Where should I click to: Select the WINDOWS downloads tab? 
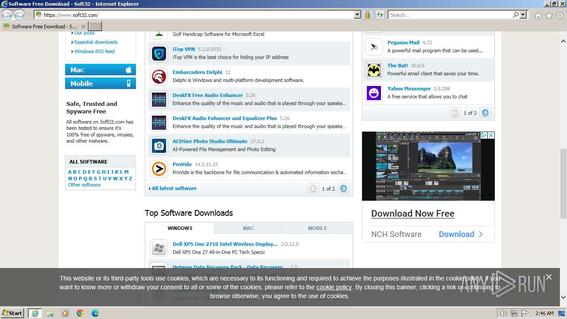click(x=180, y=228)
